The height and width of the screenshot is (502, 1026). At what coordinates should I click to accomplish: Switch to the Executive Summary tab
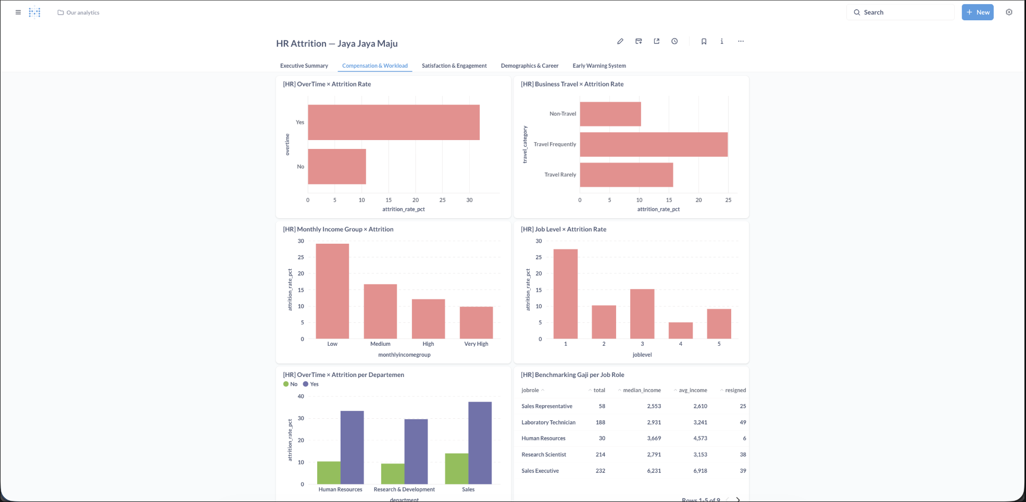click(304, 66)
